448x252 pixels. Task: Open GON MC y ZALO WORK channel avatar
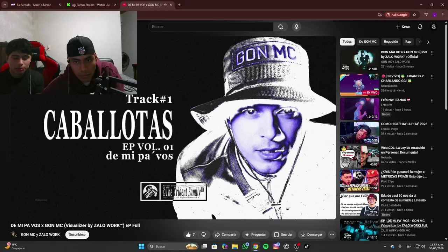pyautogui.click(x=14, y=234)
